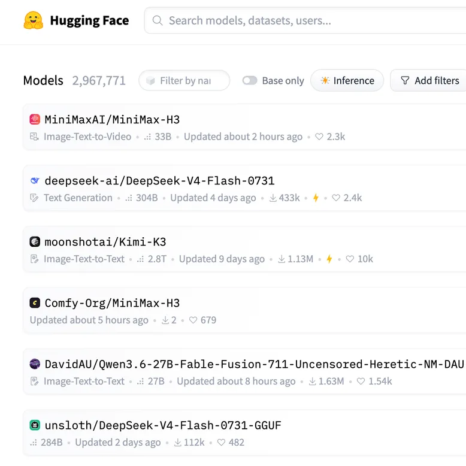
Task: Click the heart icon on MiniMaxAI/MiniMax-H3
Action: (x=319, y=137)
